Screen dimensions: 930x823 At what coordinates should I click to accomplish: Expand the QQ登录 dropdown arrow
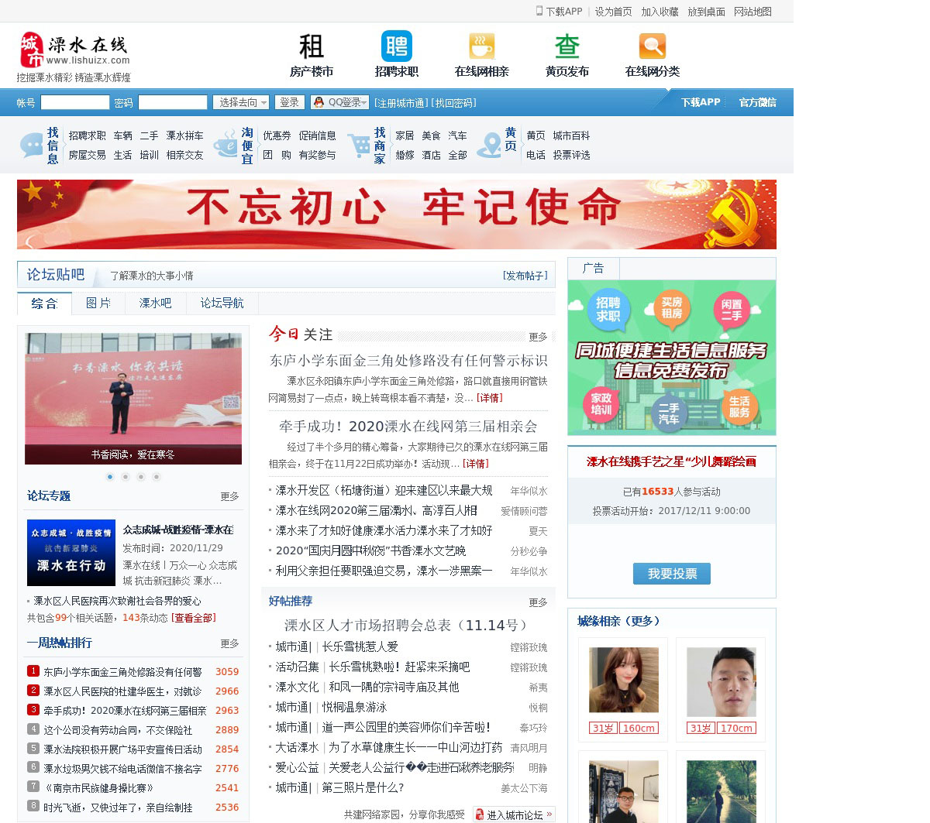(x=363, y=102)
